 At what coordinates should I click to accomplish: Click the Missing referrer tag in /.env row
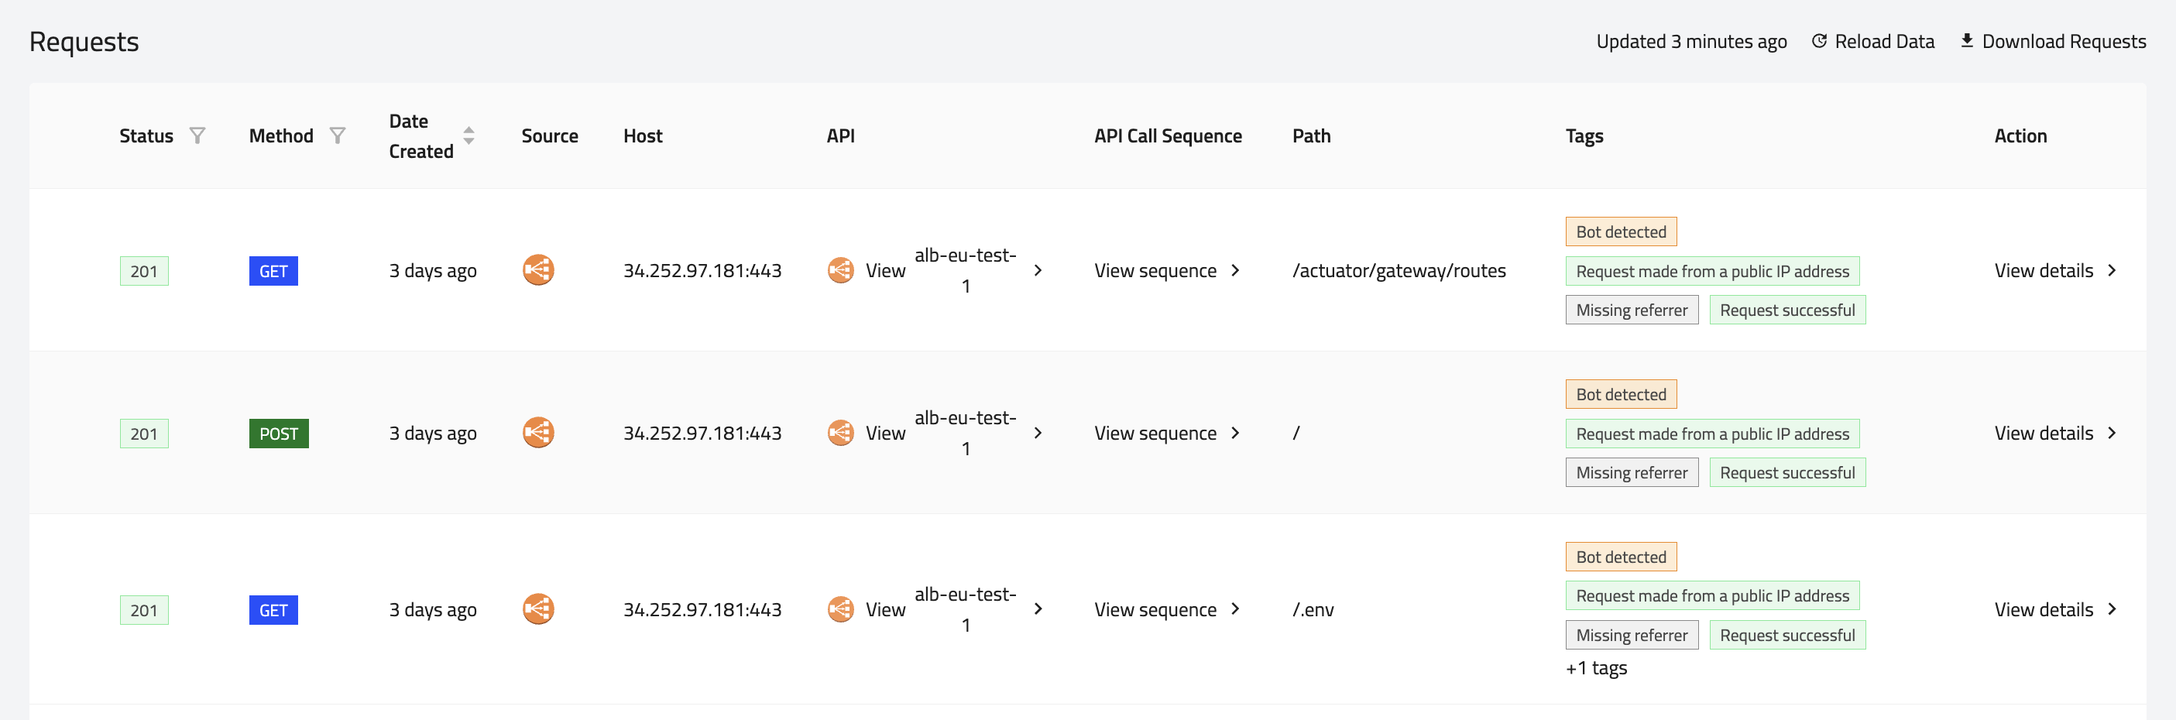(x=1631, y=636)
